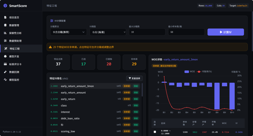Click the 特征工程 magic wand icon
The height and width of the screenshot is (136, 253).
click(x=6, y=49)
